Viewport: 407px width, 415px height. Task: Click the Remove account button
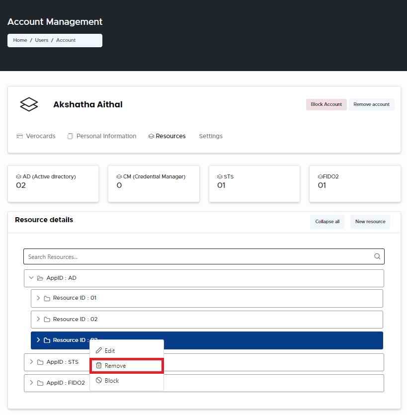click(x=371, y=104)
